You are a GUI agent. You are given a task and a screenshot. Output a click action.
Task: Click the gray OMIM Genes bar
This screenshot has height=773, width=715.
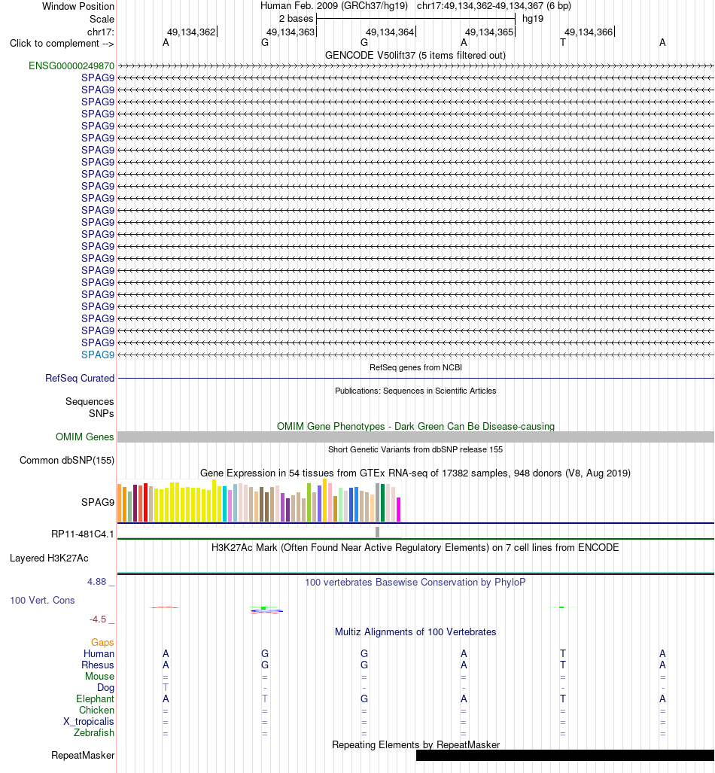coord(415,437)
